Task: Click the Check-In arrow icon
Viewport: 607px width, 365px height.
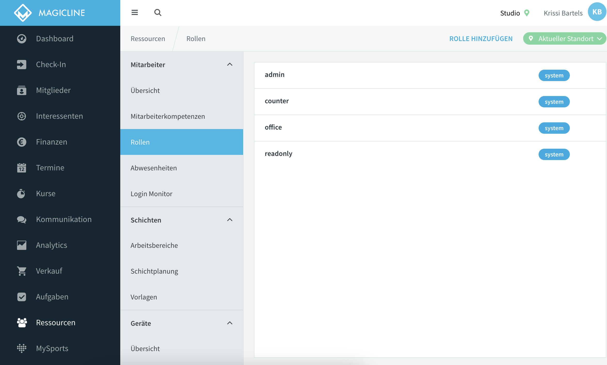Action: coord(22,65)
